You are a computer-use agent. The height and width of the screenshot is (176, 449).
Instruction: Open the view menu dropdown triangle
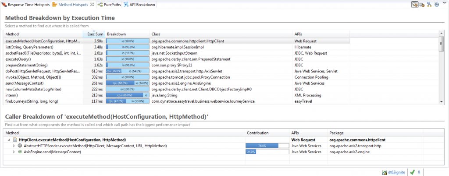click(444, 4)
